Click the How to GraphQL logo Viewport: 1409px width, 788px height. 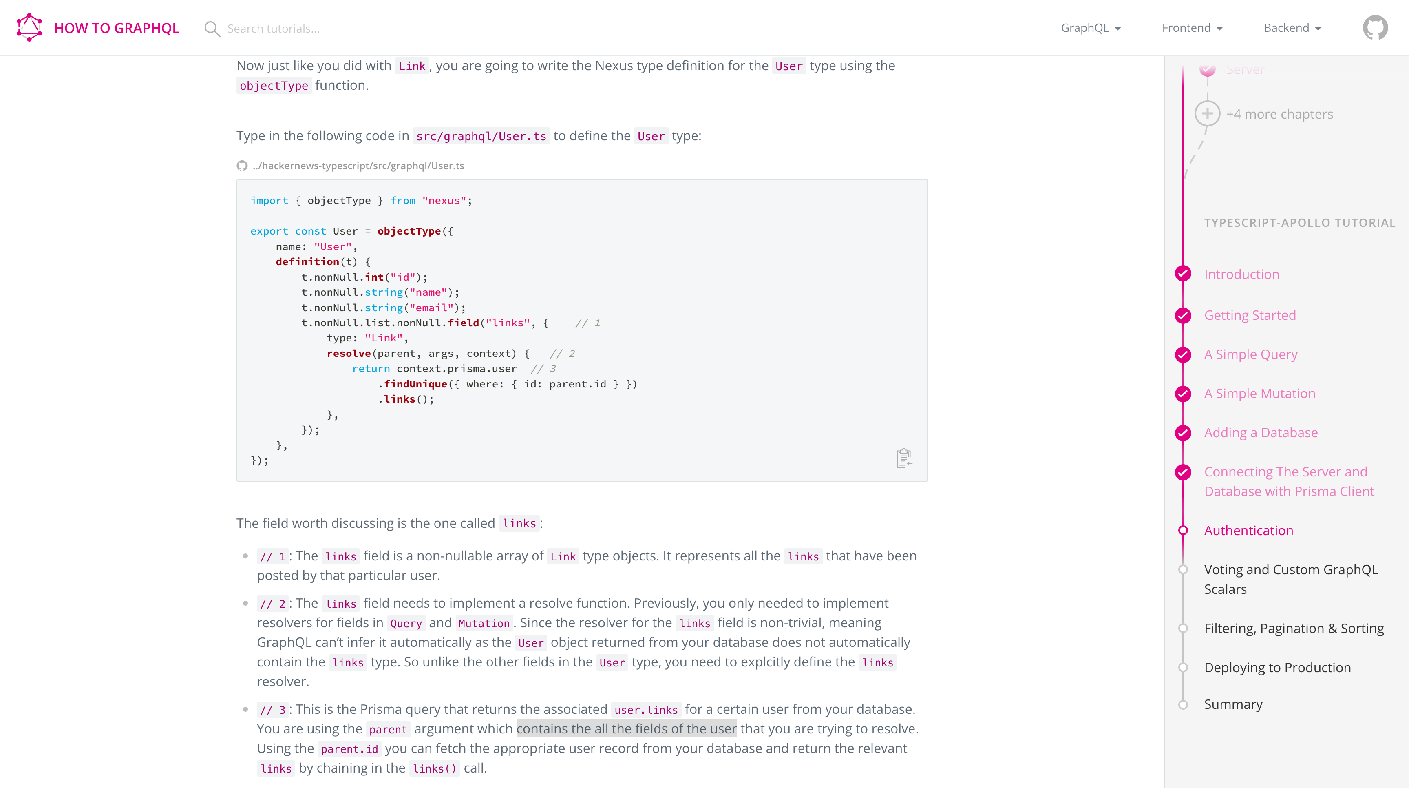coord(29,27)
